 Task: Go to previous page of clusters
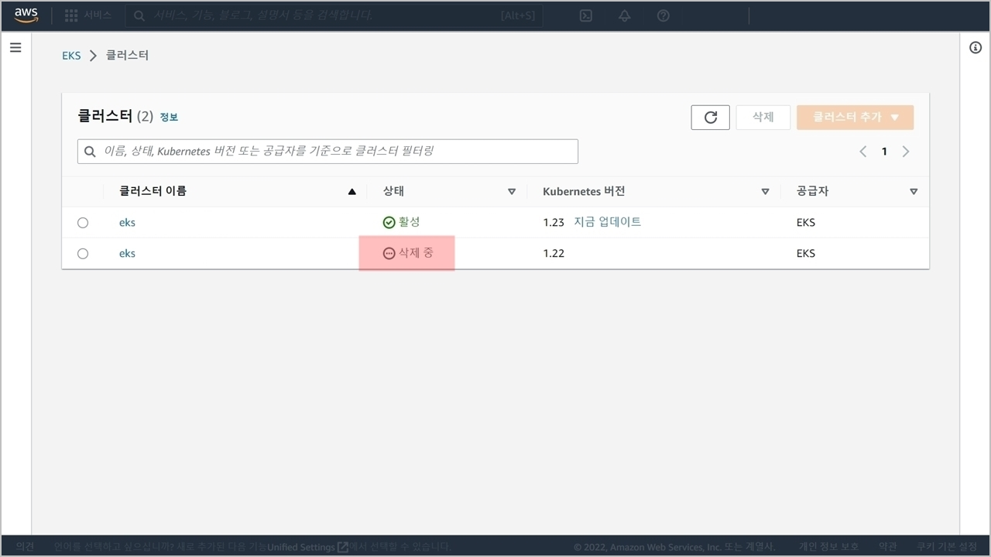(x=863, y=152)
